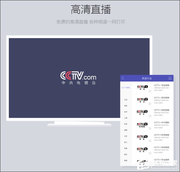Select the CCTV 5 体育 channel logo
180x172 pixels.
(142, 137)
